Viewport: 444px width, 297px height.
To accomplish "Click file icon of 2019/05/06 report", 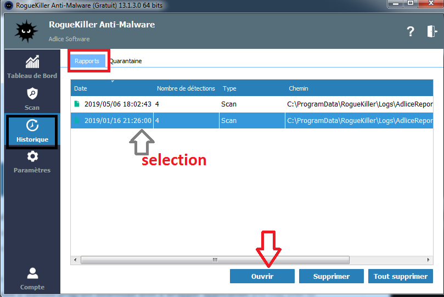I will (x=77, y=104).
